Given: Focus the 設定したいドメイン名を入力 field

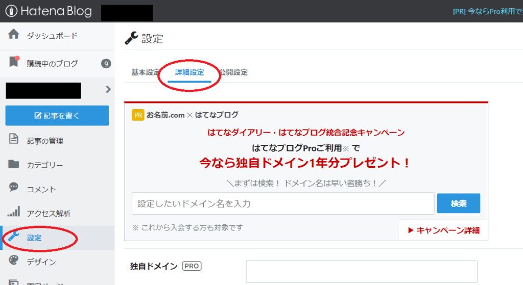Looking at the screenshot, I should point(283,203).
